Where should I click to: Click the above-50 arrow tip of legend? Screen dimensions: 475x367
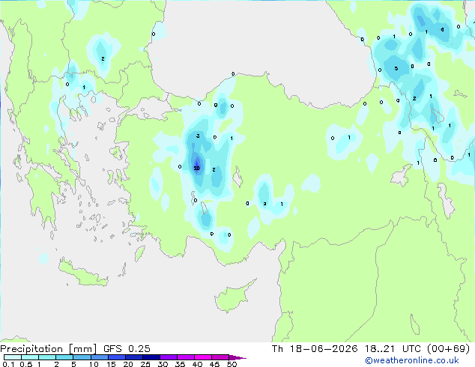coord(237,357)
